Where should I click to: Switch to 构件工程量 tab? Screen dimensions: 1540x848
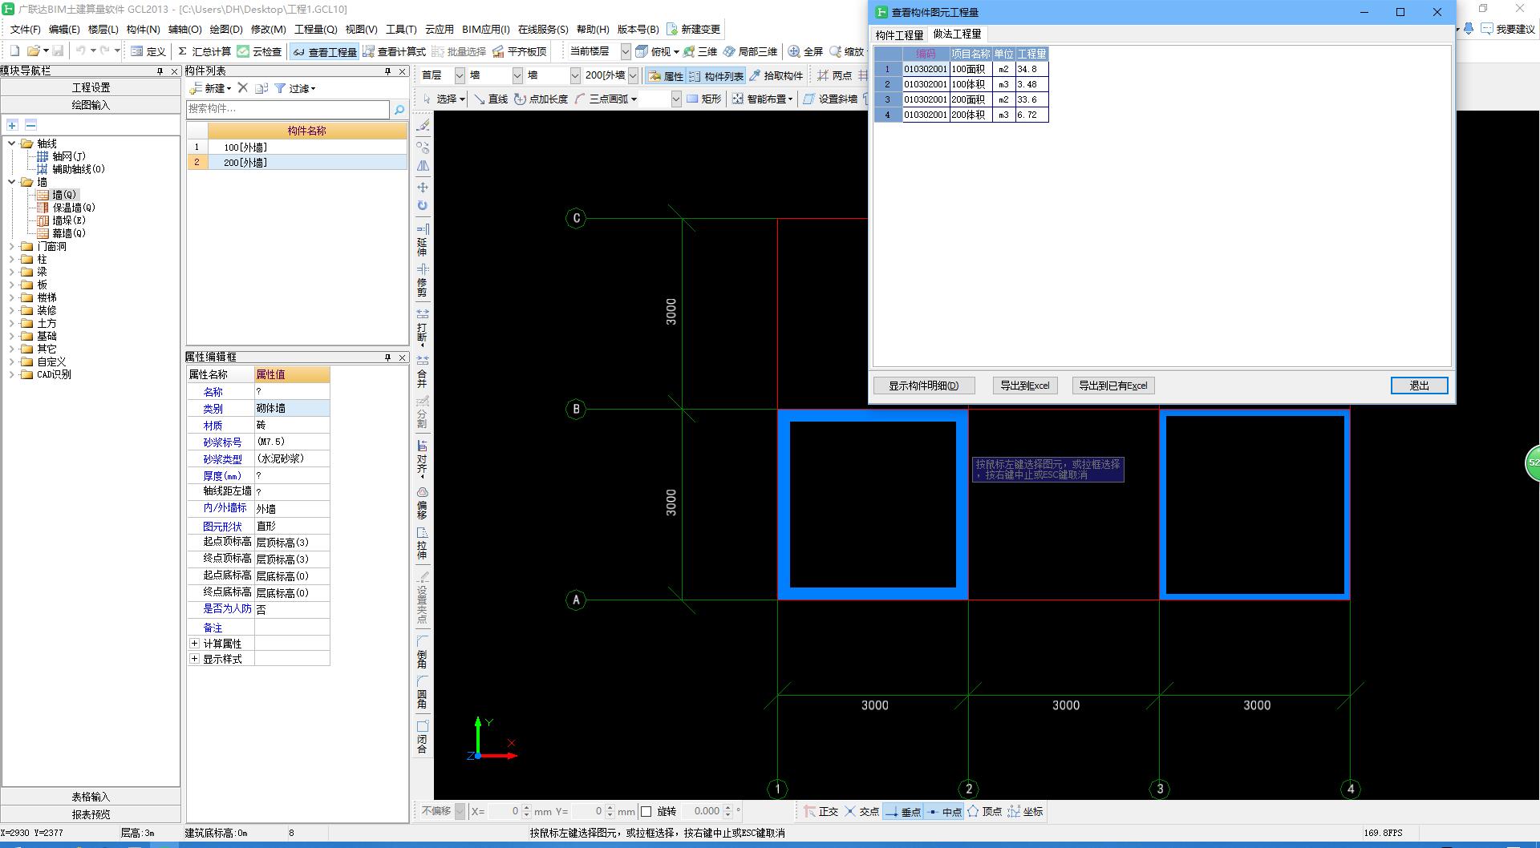pos(899,34)
